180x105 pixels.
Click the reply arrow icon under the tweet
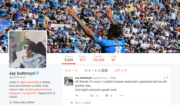point(77,95)
